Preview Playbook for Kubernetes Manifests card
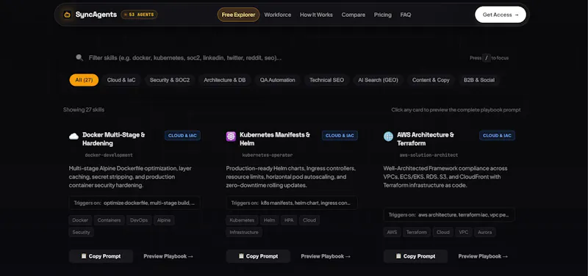The image size is (588, 276). pos(326,256)
